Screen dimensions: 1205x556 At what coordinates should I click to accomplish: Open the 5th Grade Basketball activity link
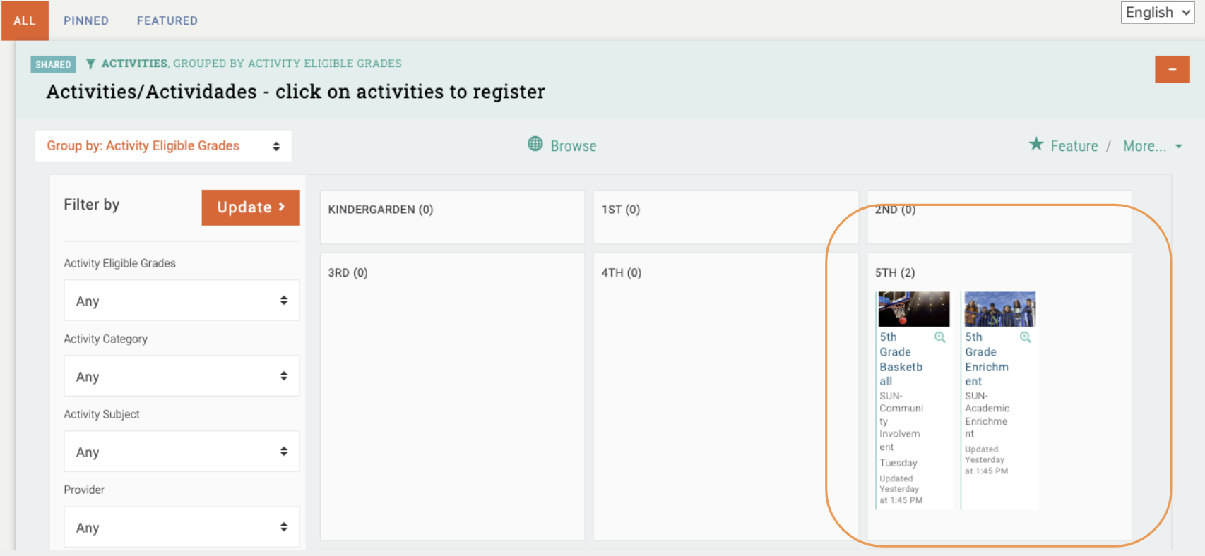[x=901, y=359]
